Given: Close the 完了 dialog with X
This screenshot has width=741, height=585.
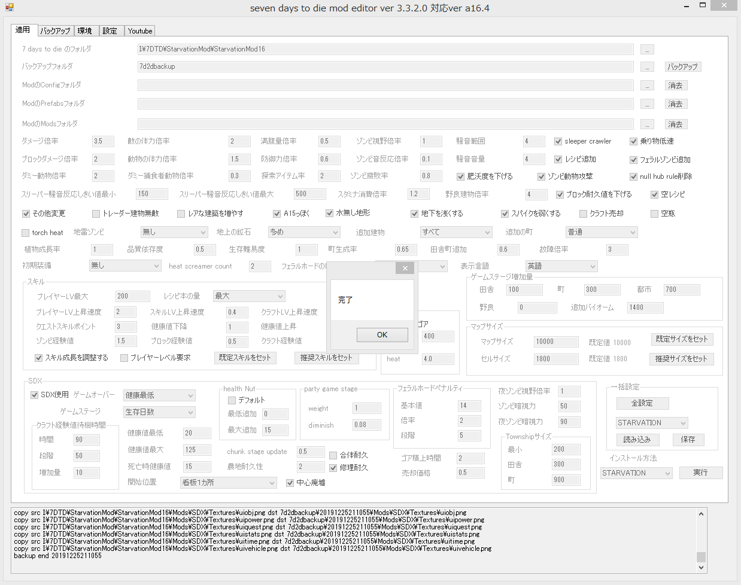Looking at the screenshot, I should coord(405,268).
